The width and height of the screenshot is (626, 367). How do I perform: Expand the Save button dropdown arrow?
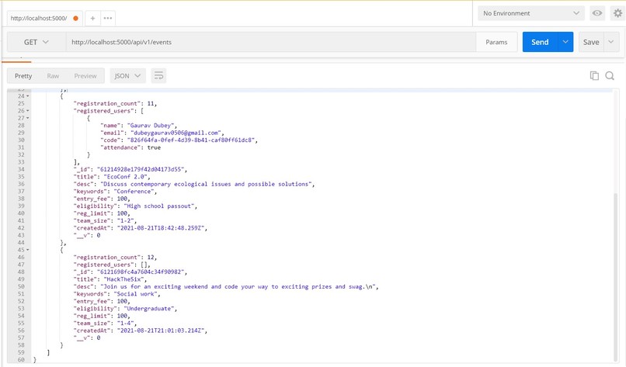(610, 42)
